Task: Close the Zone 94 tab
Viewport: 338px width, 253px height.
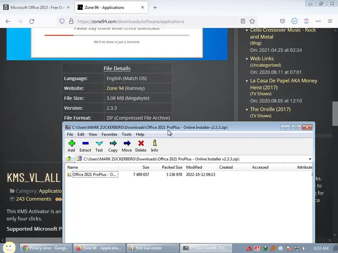Action: tap(143, 7)
